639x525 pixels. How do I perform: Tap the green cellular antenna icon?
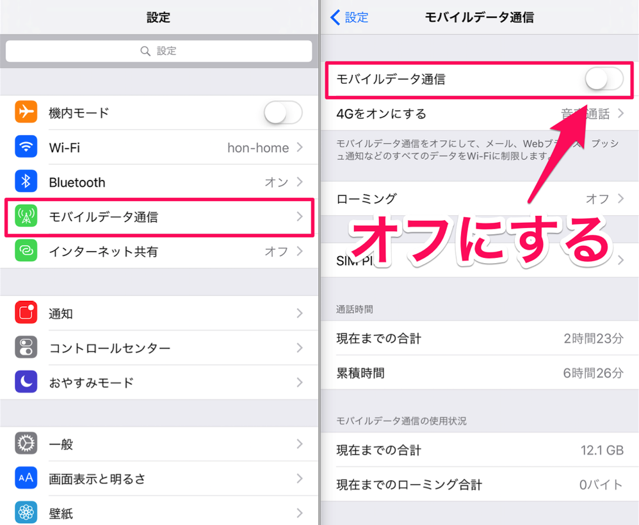click(26, 216)
